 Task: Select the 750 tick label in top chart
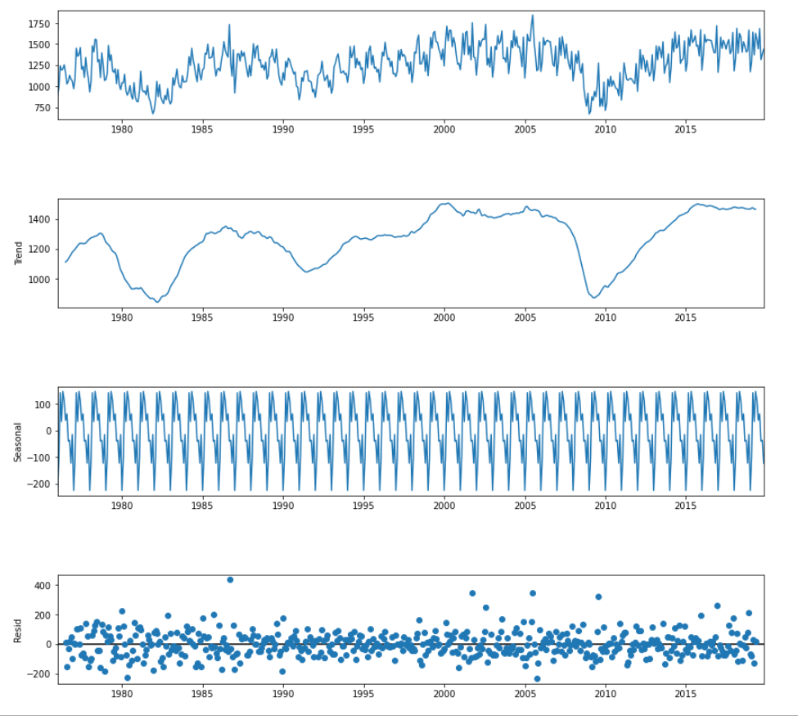tap(40, 108)
